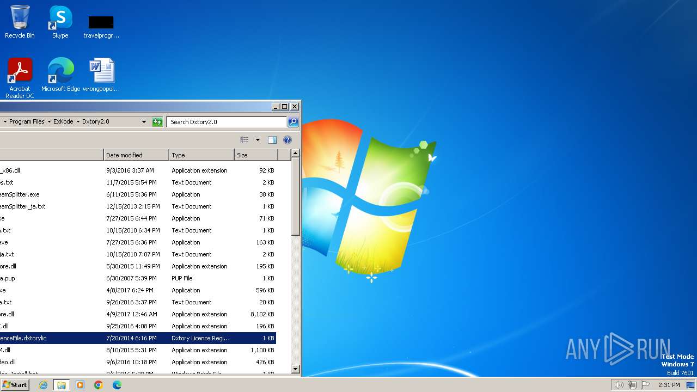
Task: Click the network tray icon
Action: tap(632, 385)
